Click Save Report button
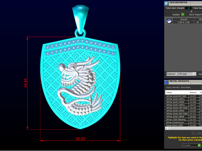Image resolution: width=202 pixels, height=151 pixels. (x=195, y=15)
